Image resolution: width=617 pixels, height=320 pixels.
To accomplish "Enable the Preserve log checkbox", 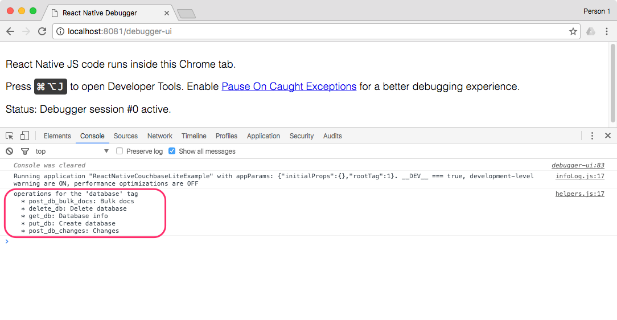I will pyautogui.click(x=120, y=151).
